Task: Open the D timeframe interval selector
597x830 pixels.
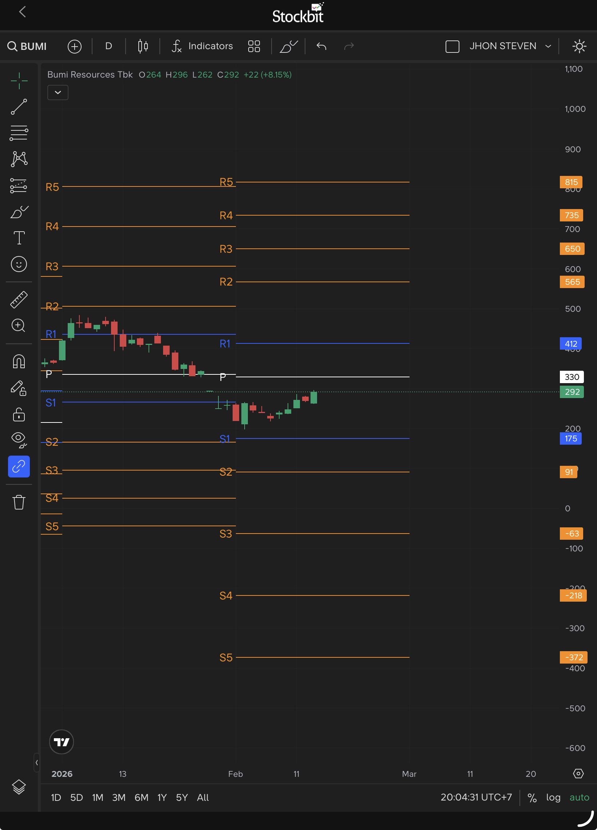Action: (x=108, y=46)
